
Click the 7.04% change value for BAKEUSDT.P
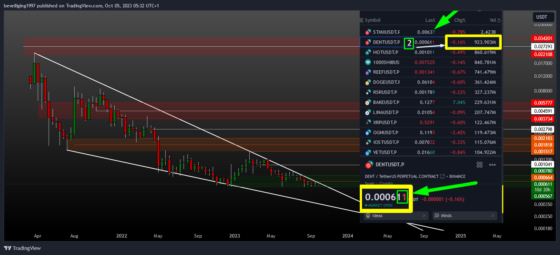tap(459, 103)
